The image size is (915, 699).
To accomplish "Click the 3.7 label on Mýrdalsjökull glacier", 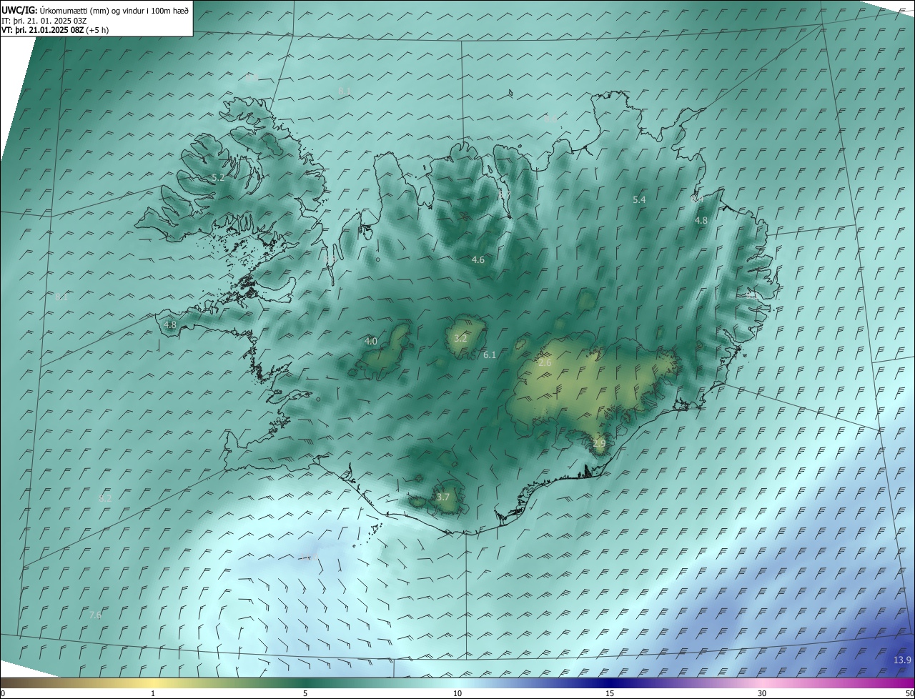I will pyautogui.click(x=443, y=497).
